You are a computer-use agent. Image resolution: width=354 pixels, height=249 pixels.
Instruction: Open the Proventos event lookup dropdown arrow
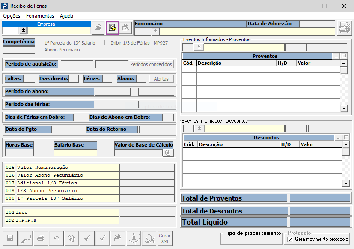[199, 47]
